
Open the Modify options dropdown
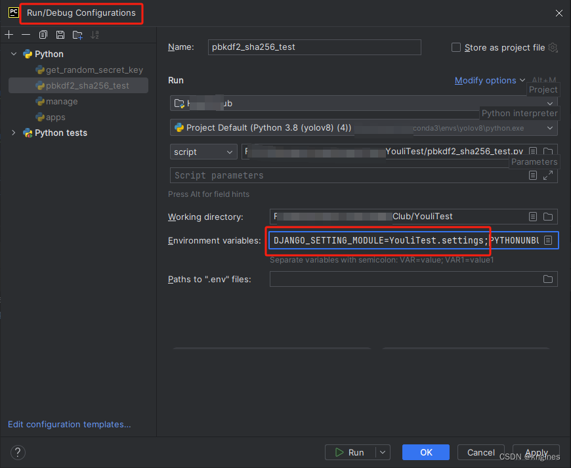486,80
